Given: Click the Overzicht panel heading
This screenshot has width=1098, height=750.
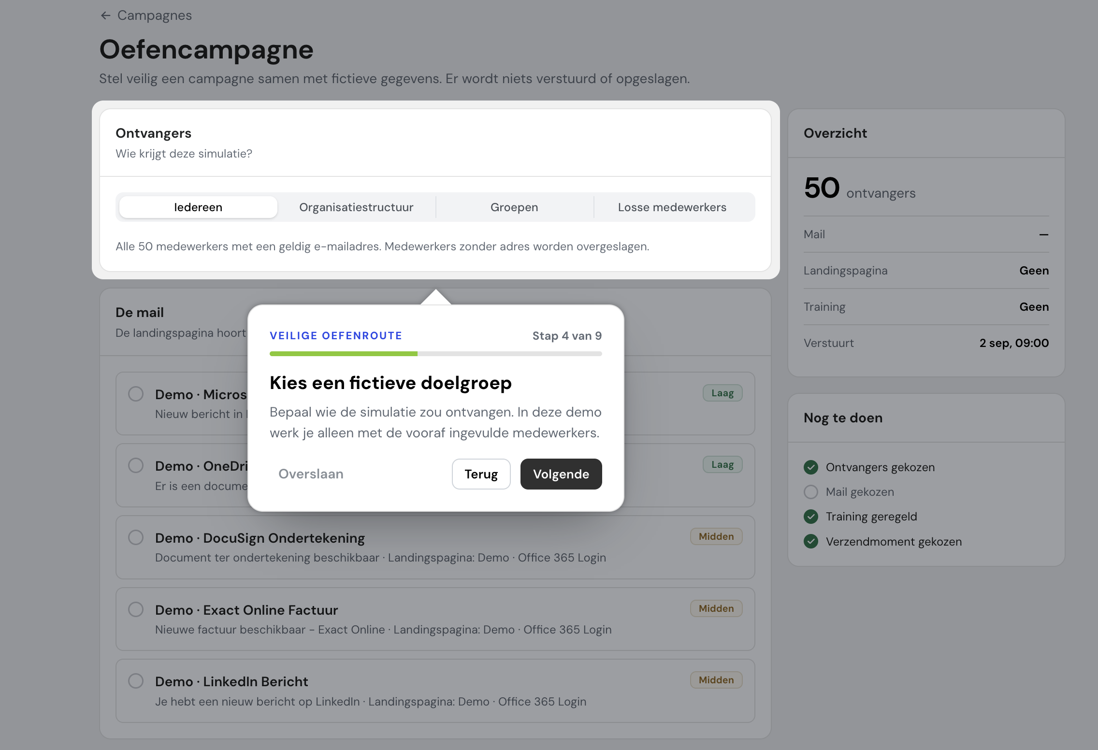Looking at the screenshot, I should click(x=835, y=133).
